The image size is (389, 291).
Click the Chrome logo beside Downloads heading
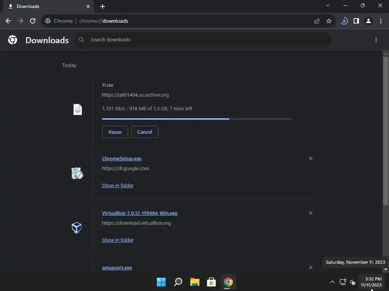[13, 40]
